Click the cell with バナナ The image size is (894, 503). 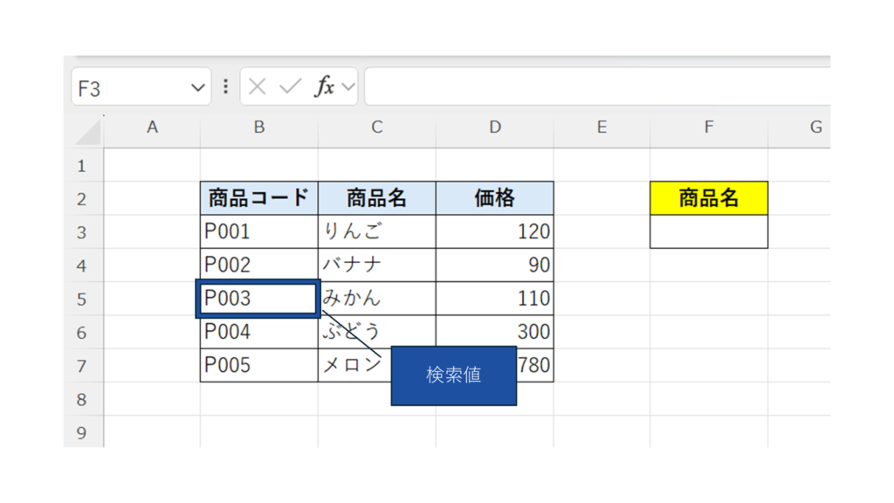[x=376, y=265]
